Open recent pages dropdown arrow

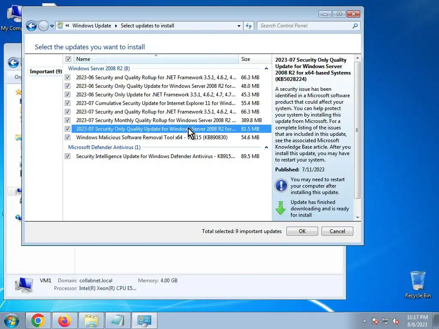tap(52, 26)
